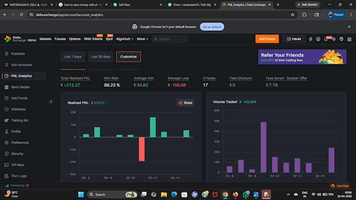The image size is (356, 200).
Task: Open the Windows Start menu
Action: [x=81, y=195]
